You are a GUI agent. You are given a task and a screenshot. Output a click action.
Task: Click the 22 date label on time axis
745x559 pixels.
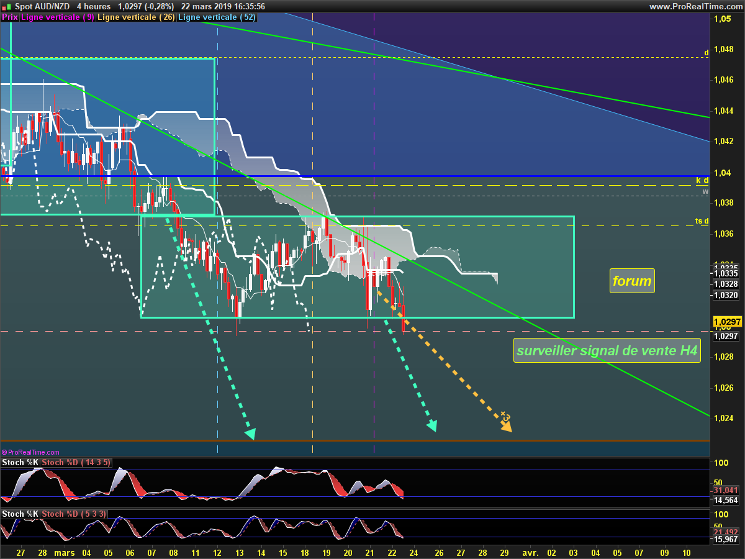pos(392,552)
